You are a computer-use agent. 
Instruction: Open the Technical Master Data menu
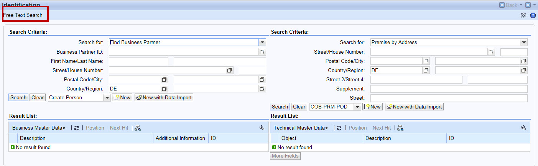tap(300, 128)
